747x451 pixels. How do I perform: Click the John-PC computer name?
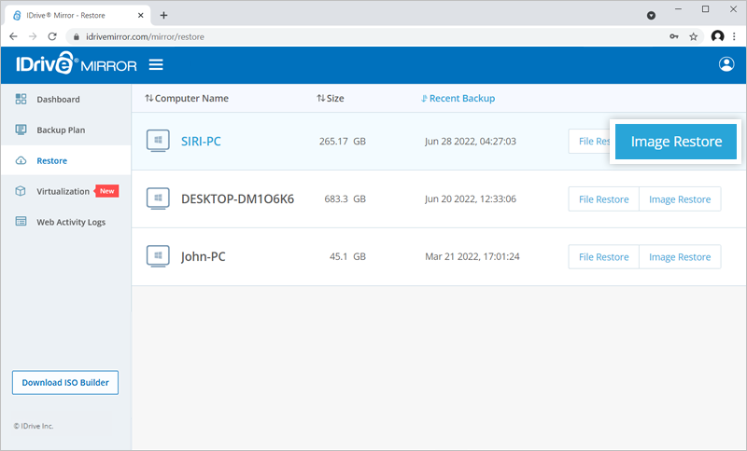(x=203, y=256)
